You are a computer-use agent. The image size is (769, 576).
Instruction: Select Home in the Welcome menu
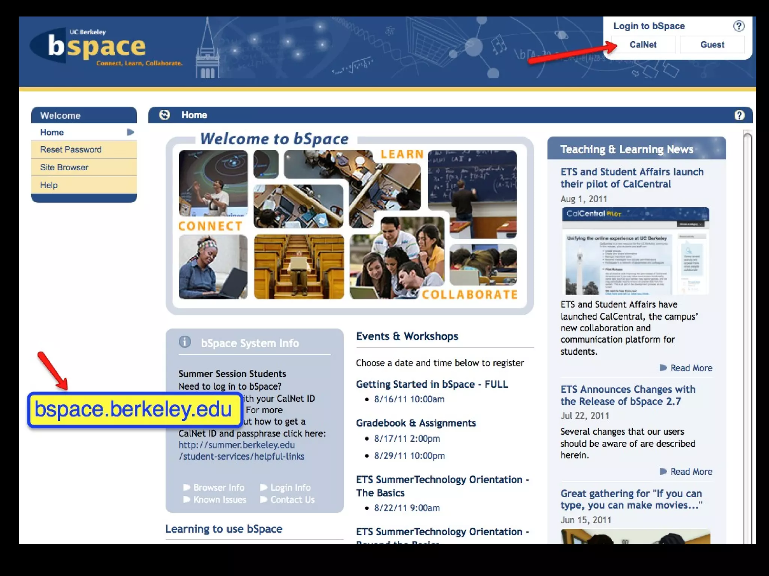52,132
